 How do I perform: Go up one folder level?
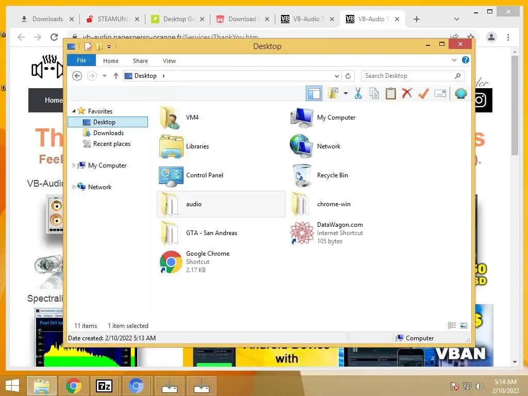[116, 76]
